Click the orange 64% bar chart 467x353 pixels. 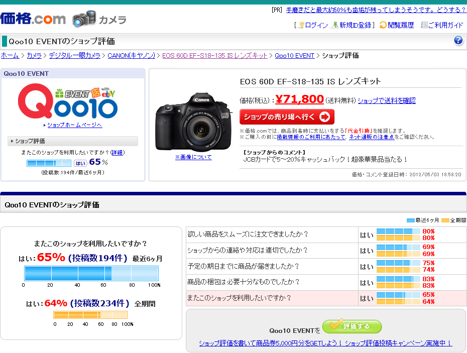pos(90,315)
